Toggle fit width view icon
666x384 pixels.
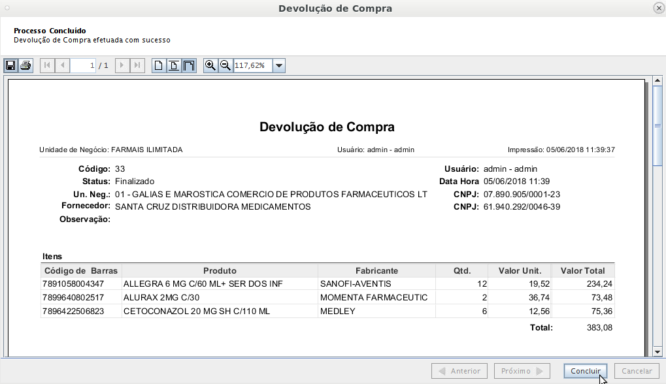click(189, 65)
